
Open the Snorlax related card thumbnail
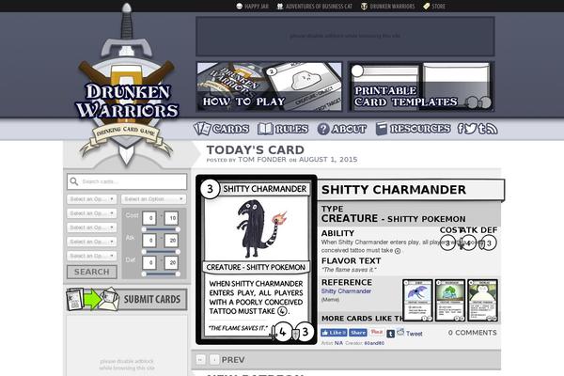click(x=483, y=300)
